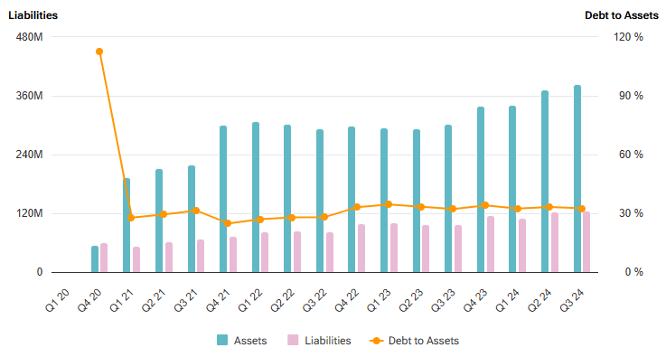Click the 120M axis value
The image size is (666, 357).
[29, 213]
